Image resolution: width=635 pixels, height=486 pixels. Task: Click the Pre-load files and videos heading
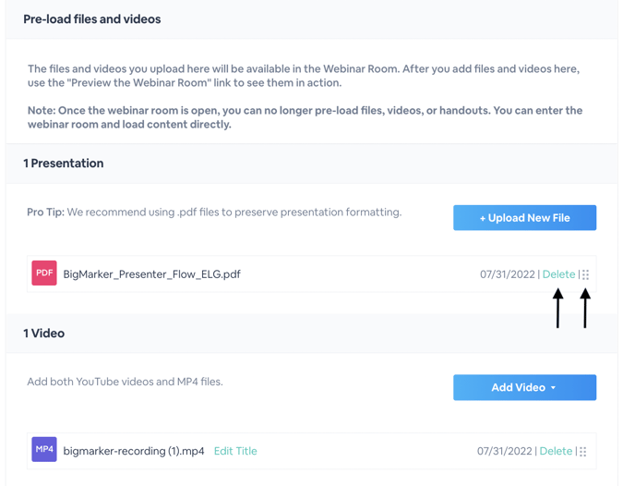[92, 19]
